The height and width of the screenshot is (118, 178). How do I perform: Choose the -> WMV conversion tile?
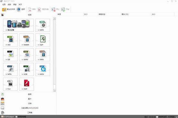[27, 55]
